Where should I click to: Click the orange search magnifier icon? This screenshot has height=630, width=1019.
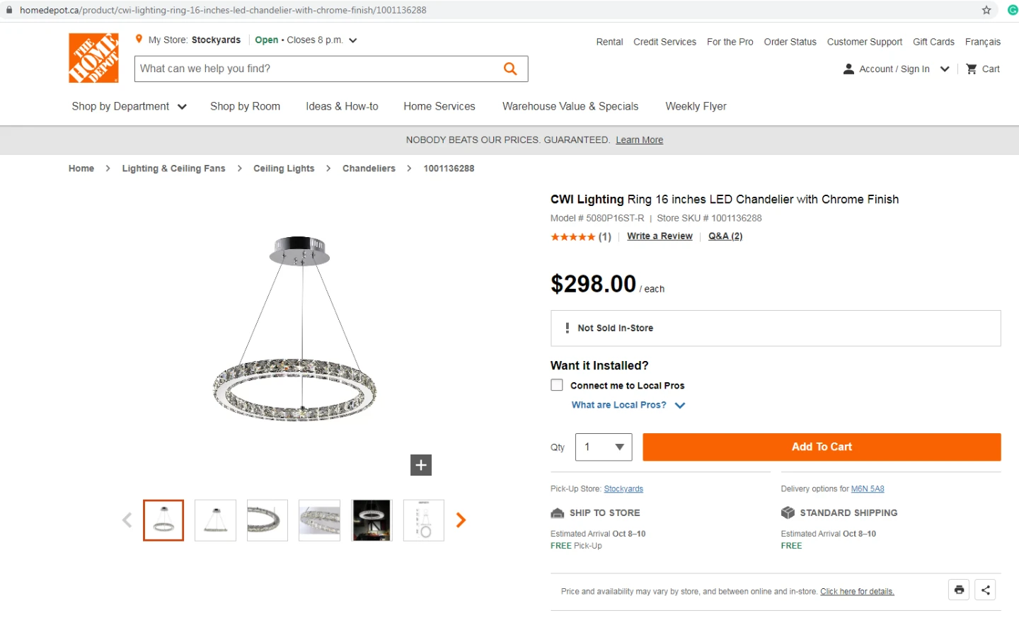pyautogui.click(x=510, y=69)
